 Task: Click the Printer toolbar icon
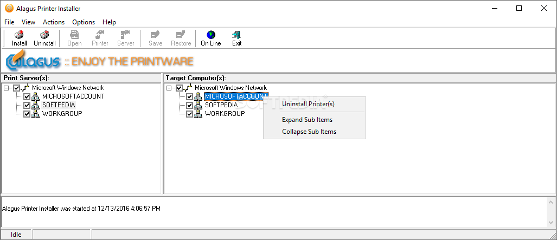pos(100,35)
